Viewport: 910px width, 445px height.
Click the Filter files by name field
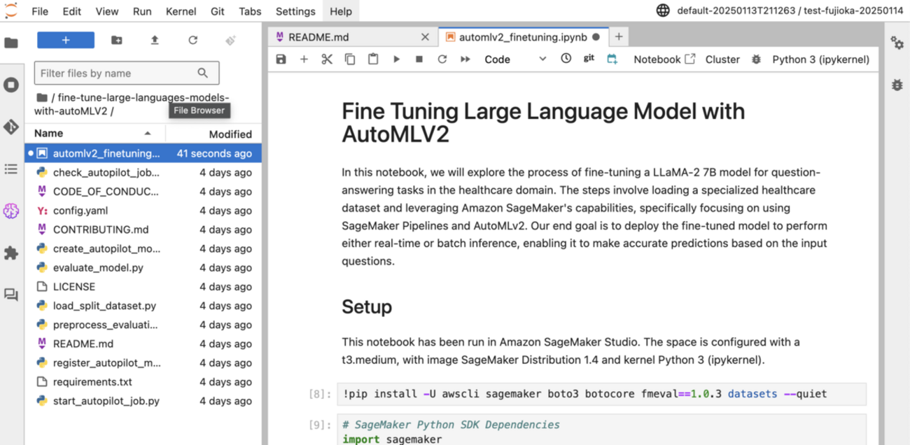pyautogui.click(x=127, y=73)
